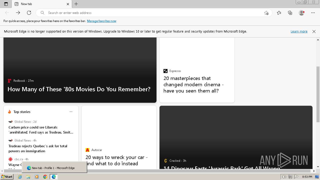Click the Autocar source logo
This screenshot has height=180, width=320.
87,150
